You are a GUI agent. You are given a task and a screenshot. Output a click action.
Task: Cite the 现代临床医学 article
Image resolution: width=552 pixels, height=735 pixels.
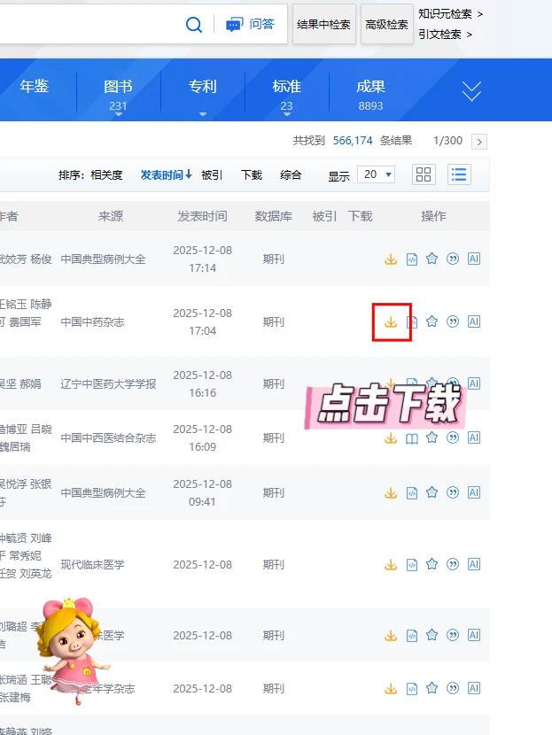click(x=453, y=564)
